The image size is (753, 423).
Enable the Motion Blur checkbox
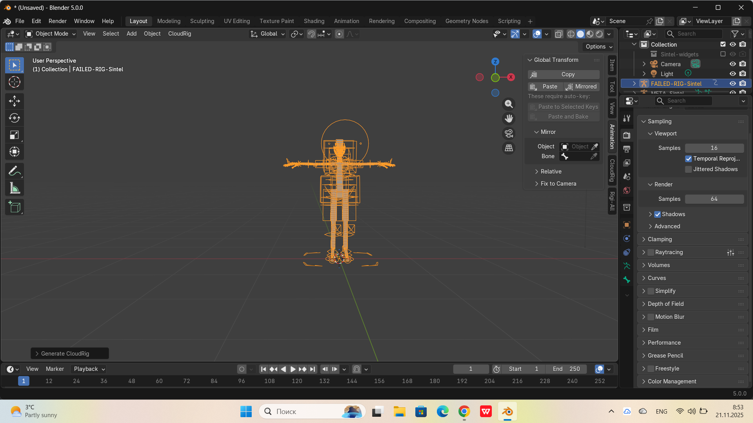click(x=651, y=317)
